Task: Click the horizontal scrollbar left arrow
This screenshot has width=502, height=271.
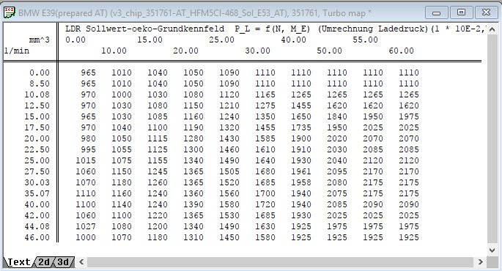Action: point(81,261)
